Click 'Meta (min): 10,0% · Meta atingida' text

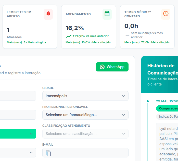[x=88, y=42]
